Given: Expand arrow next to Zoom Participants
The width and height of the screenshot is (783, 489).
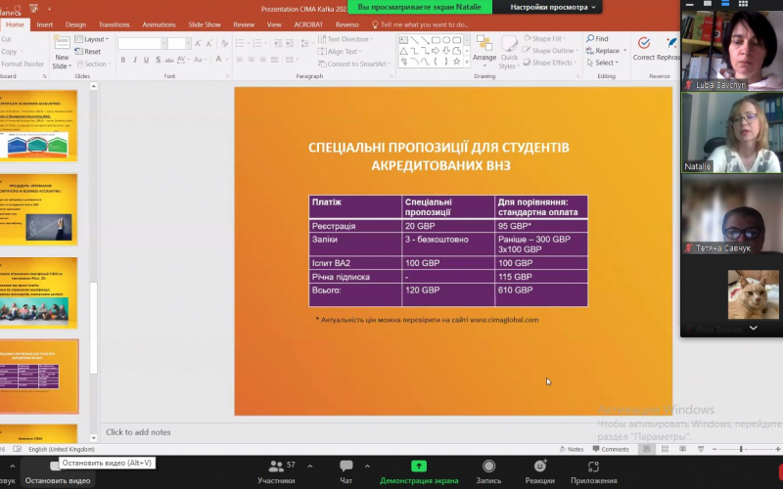Looking at the screenshot, I should pos(310,467).
